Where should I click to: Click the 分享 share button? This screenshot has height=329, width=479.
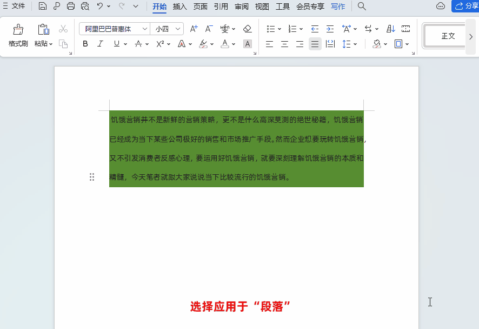pos(465,6)
